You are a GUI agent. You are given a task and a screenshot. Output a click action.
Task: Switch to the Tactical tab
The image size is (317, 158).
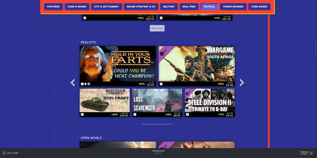209,7
